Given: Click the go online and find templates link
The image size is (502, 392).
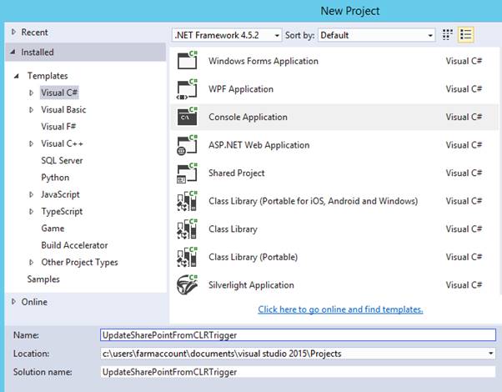Looking at the screenshot, I should pyautogui.click(x=340, y=309).
